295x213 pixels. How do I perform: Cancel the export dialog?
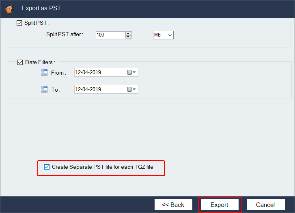(266, 204)
